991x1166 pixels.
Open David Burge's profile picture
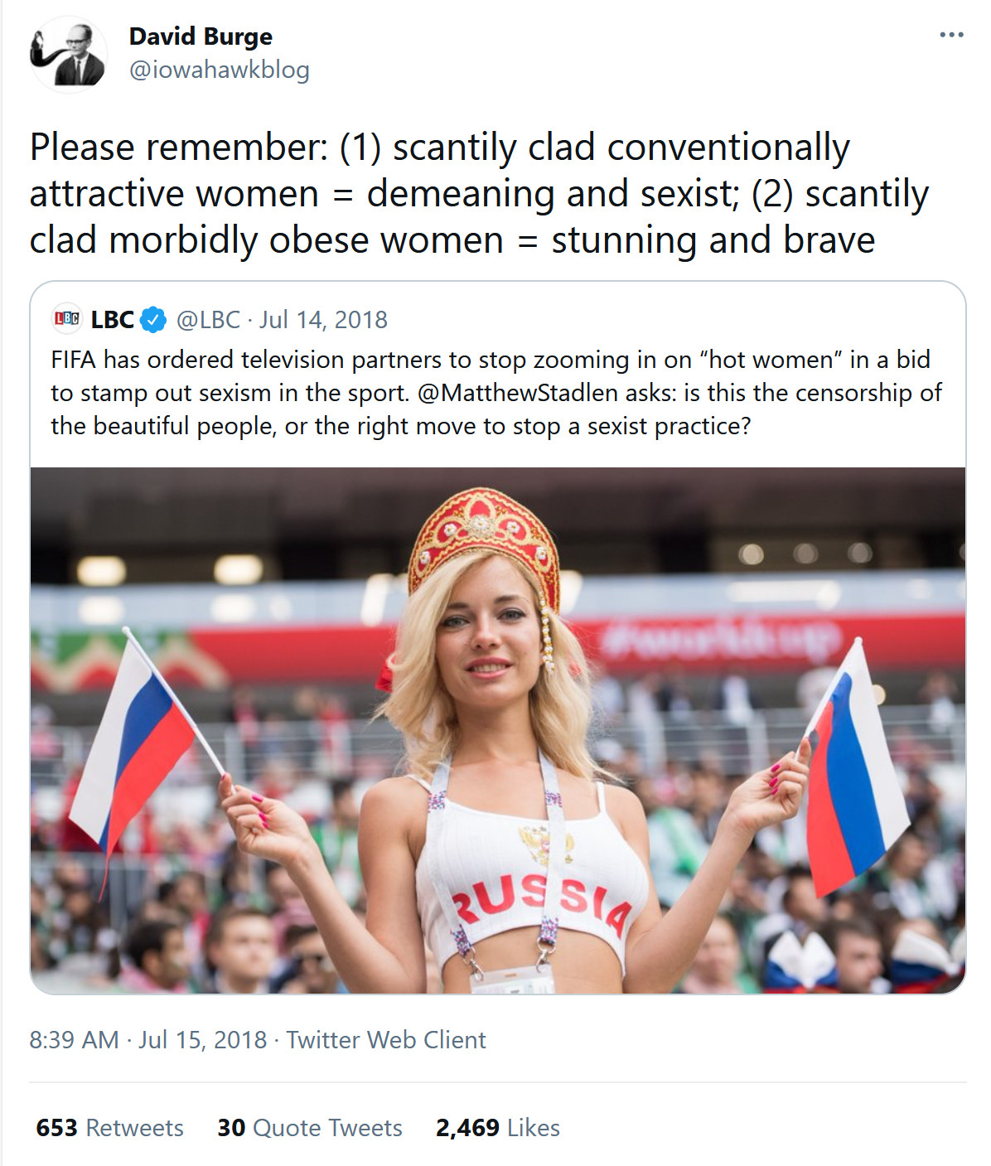pyautogui.click(x=68, y=55)
